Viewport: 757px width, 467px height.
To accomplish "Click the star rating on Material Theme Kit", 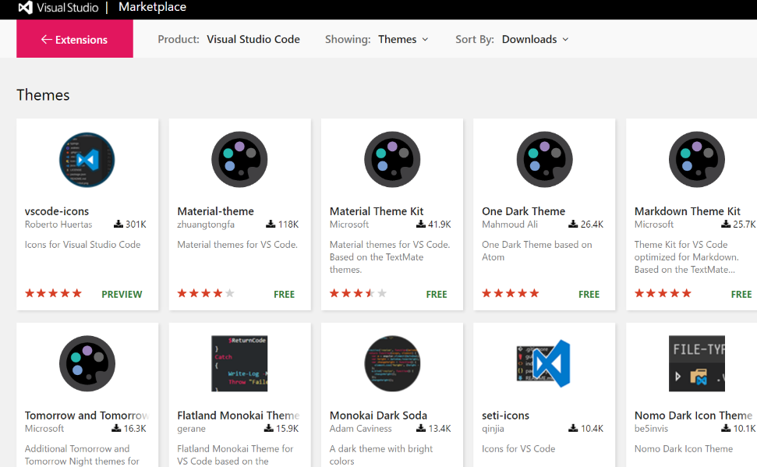I will pos(358,293).
